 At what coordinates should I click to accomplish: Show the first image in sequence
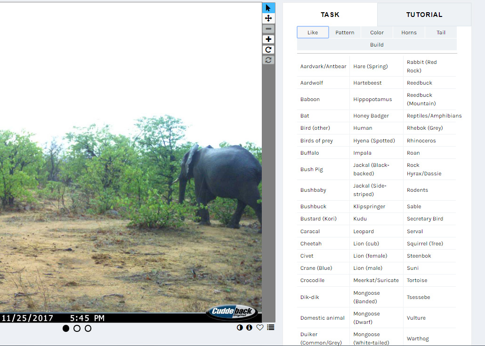[x=66, y=328]
